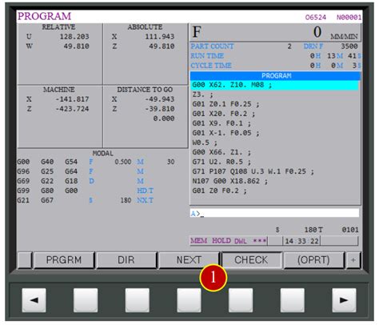Click the red circle marker numbered 1
Screen dimensions: 379x325
click(213, 278)
